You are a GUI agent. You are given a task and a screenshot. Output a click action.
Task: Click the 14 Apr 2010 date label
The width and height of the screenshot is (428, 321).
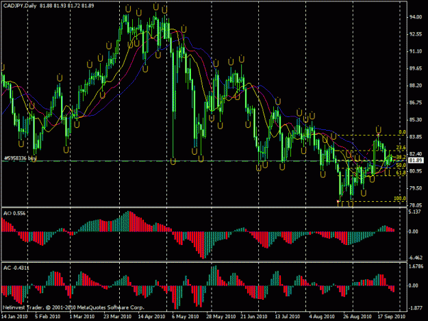[151, 317]
